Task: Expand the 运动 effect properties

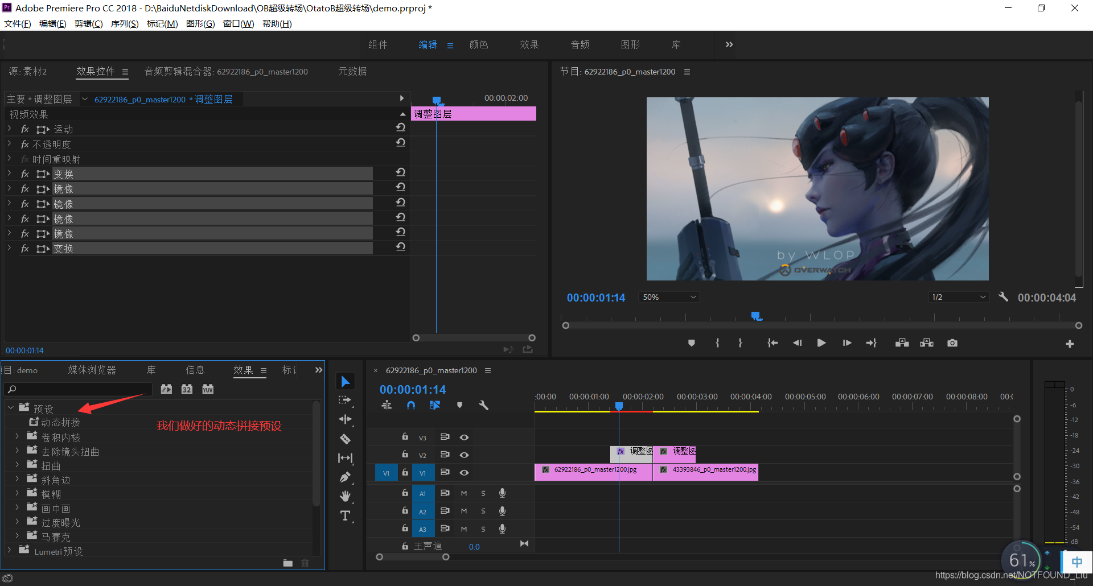Action: (x=10, y=129)
